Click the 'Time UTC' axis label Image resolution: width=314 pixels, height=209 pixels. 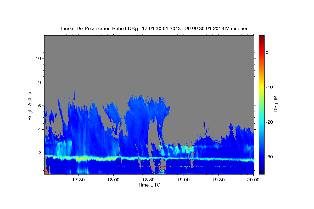tap(149, 185)
